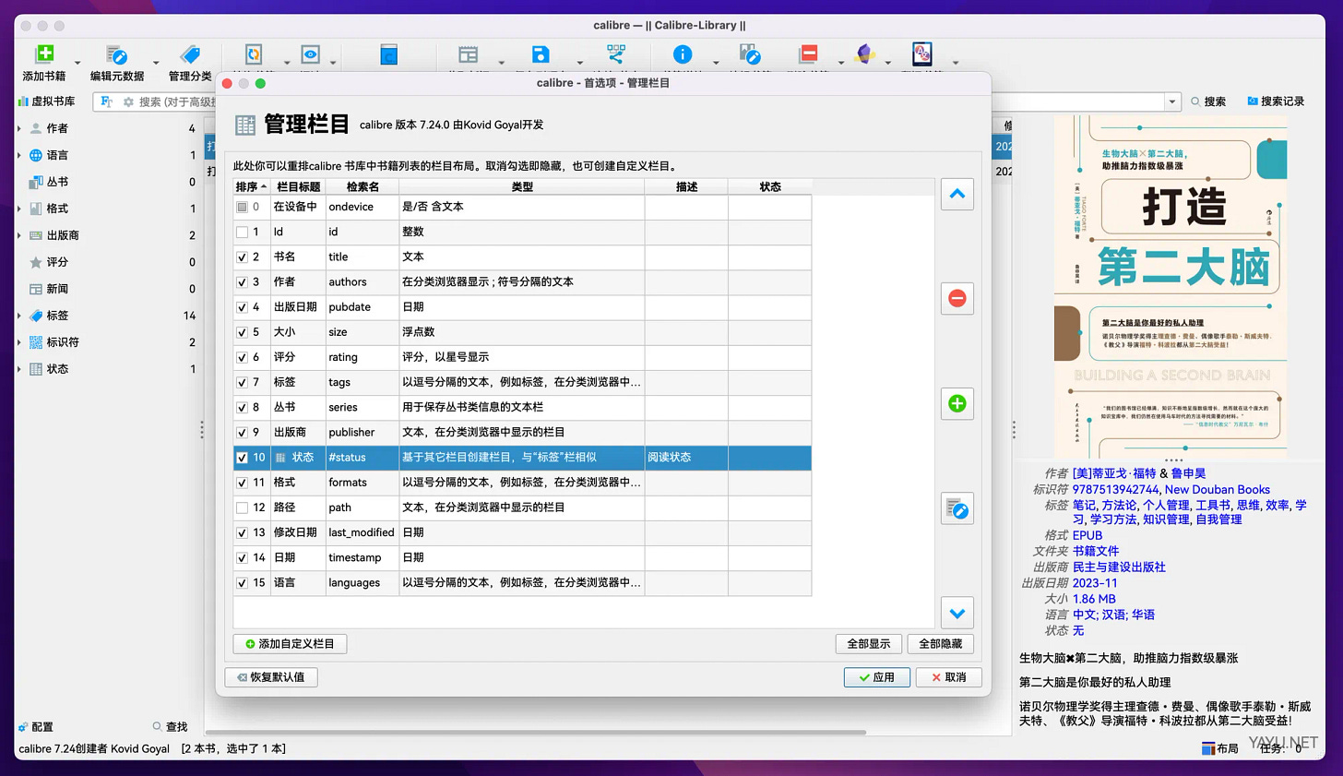Screen dimensions: 1343x776
Task: Click the View book eye icon
Action: 311,54
